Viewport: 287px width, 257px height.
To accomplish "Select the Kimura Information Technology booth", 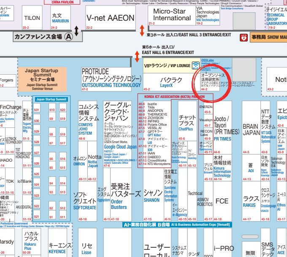I will (x=222, y=168).
